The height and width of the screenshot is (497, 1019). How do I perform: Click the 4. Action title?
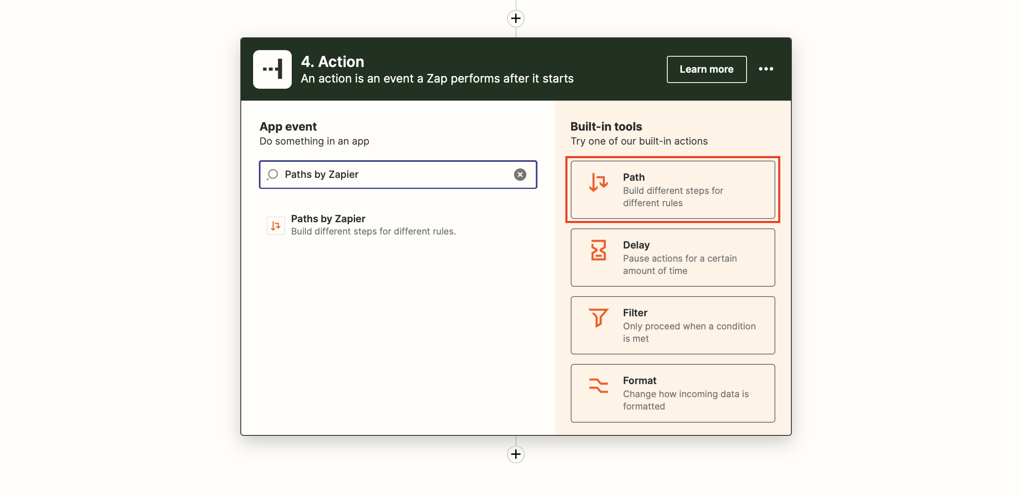click(333, 61)
